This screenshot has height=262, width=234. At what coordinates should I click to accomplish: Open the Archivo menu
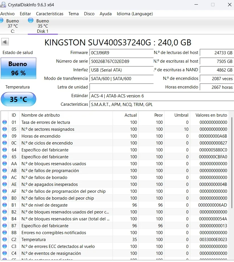click(x=7, y=14)
